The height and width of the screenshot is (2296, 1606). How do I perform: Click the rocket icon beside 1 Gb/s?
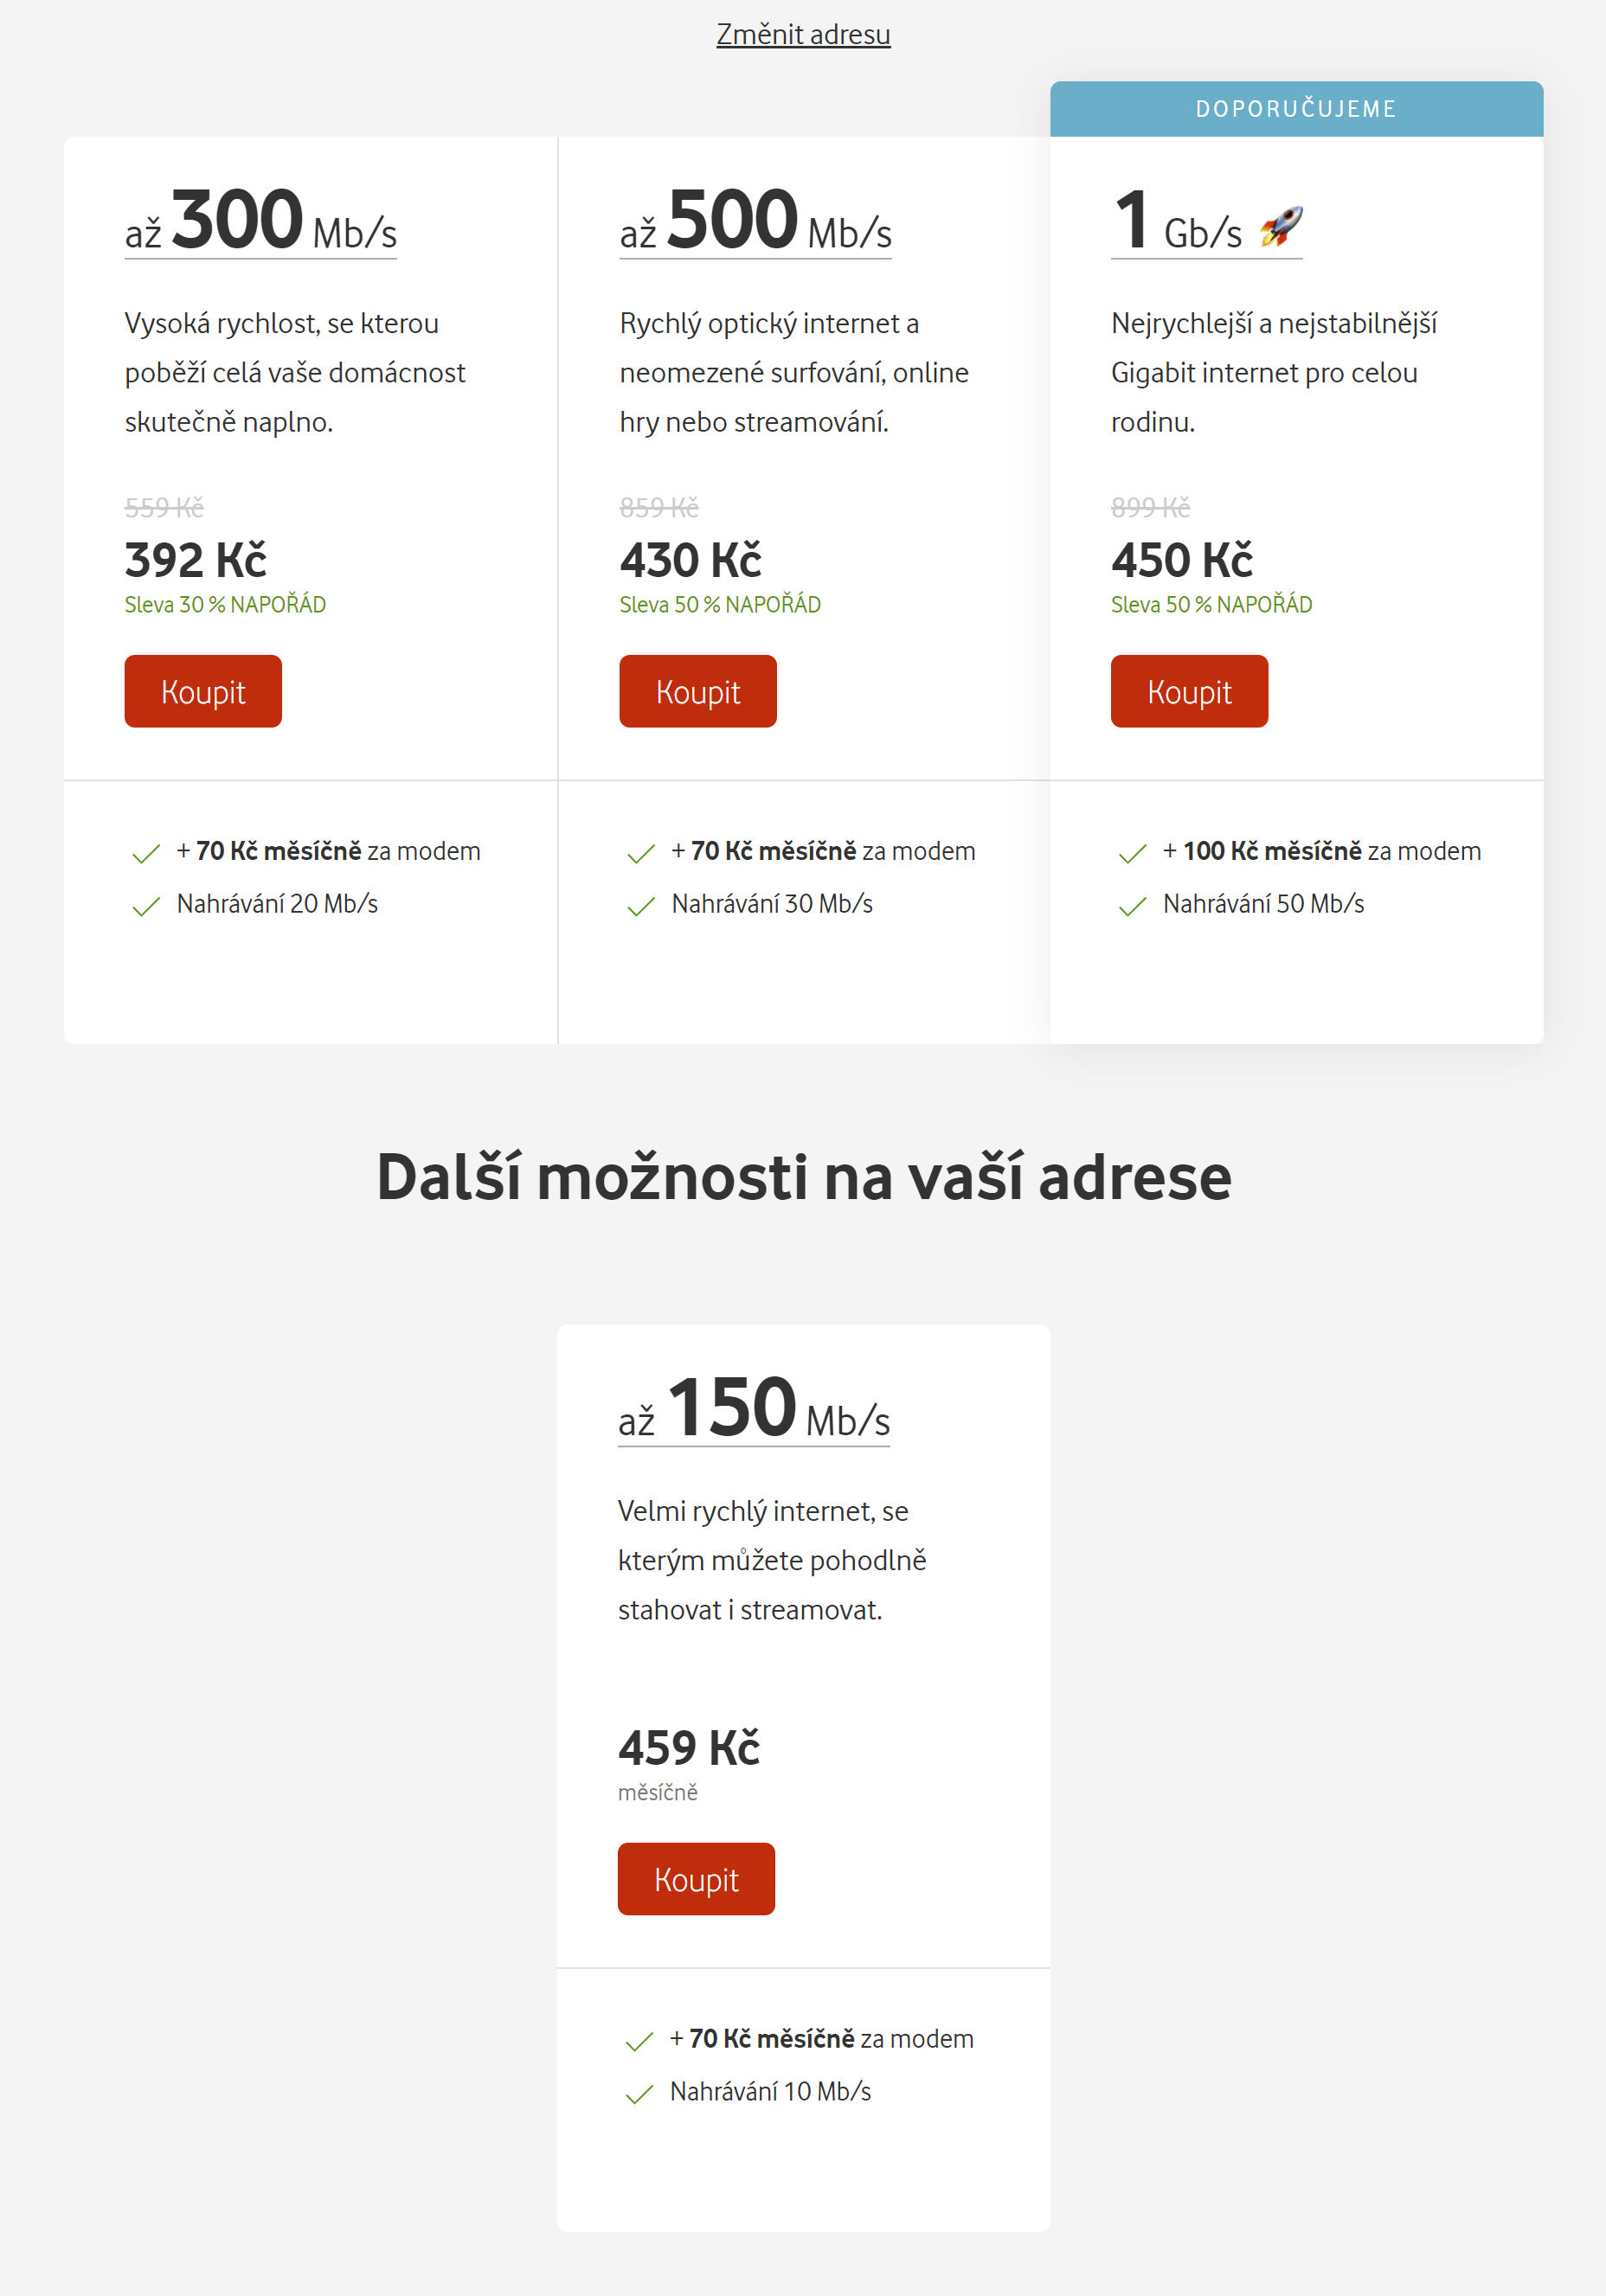coord(1281,227)
